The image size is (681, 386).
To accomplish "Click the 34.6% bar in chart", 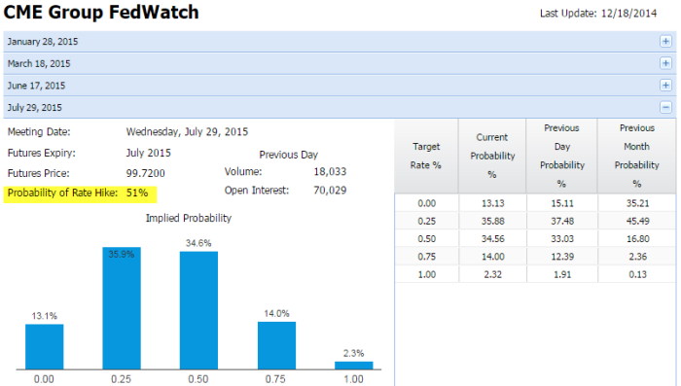I will tap(198, 310).
